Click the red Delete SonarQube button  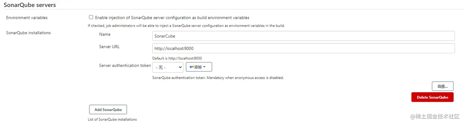click(x=432, y=97)
